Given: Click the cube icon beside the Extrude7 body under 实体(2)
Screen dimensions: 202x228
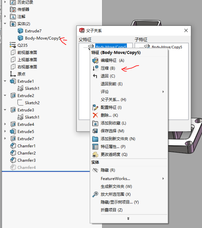Looking at the screenshot, I should tap(20, 31).
